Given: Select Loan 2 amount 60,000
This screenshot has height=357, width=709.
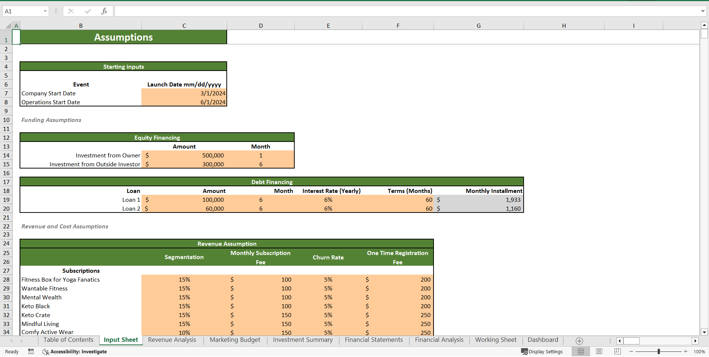Looking at the screenshot, I should 184,208.
